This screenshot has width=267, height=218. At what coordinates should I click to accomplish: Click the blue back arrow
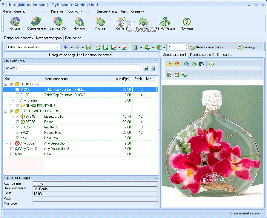(x=66, y=47)
